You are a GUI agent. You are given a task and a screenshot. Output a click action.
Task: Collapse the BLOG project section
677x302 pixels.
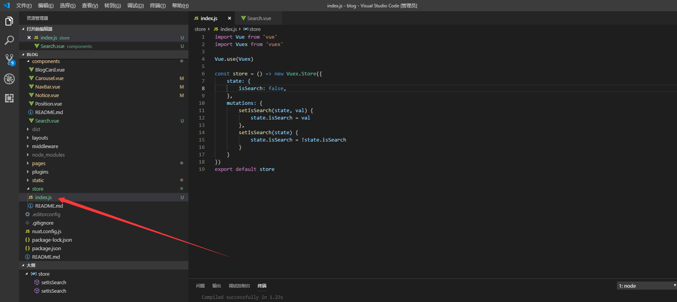point(23,55)
